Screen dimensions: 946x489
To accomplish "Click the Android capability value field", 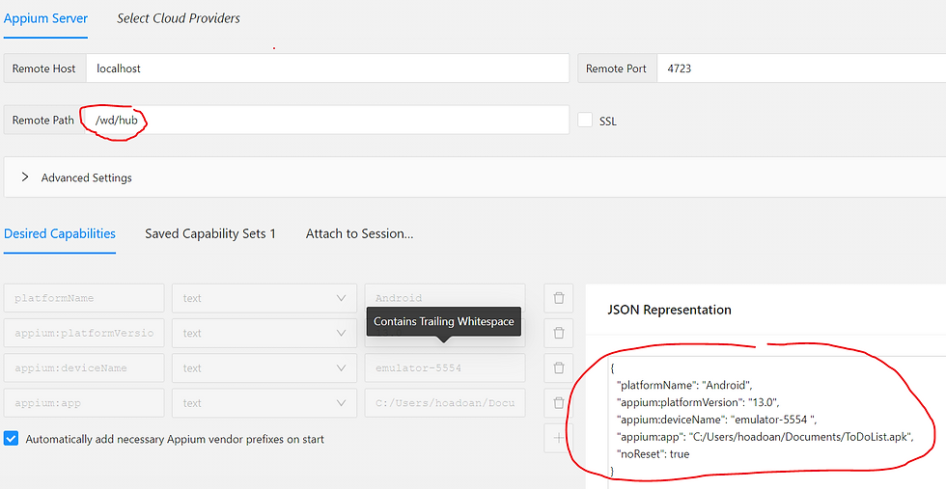I will 445,298.
